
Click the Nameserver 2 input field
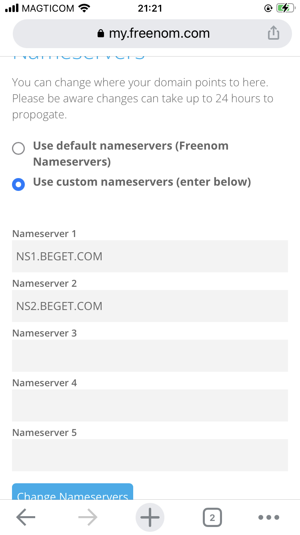coord(150,306)
